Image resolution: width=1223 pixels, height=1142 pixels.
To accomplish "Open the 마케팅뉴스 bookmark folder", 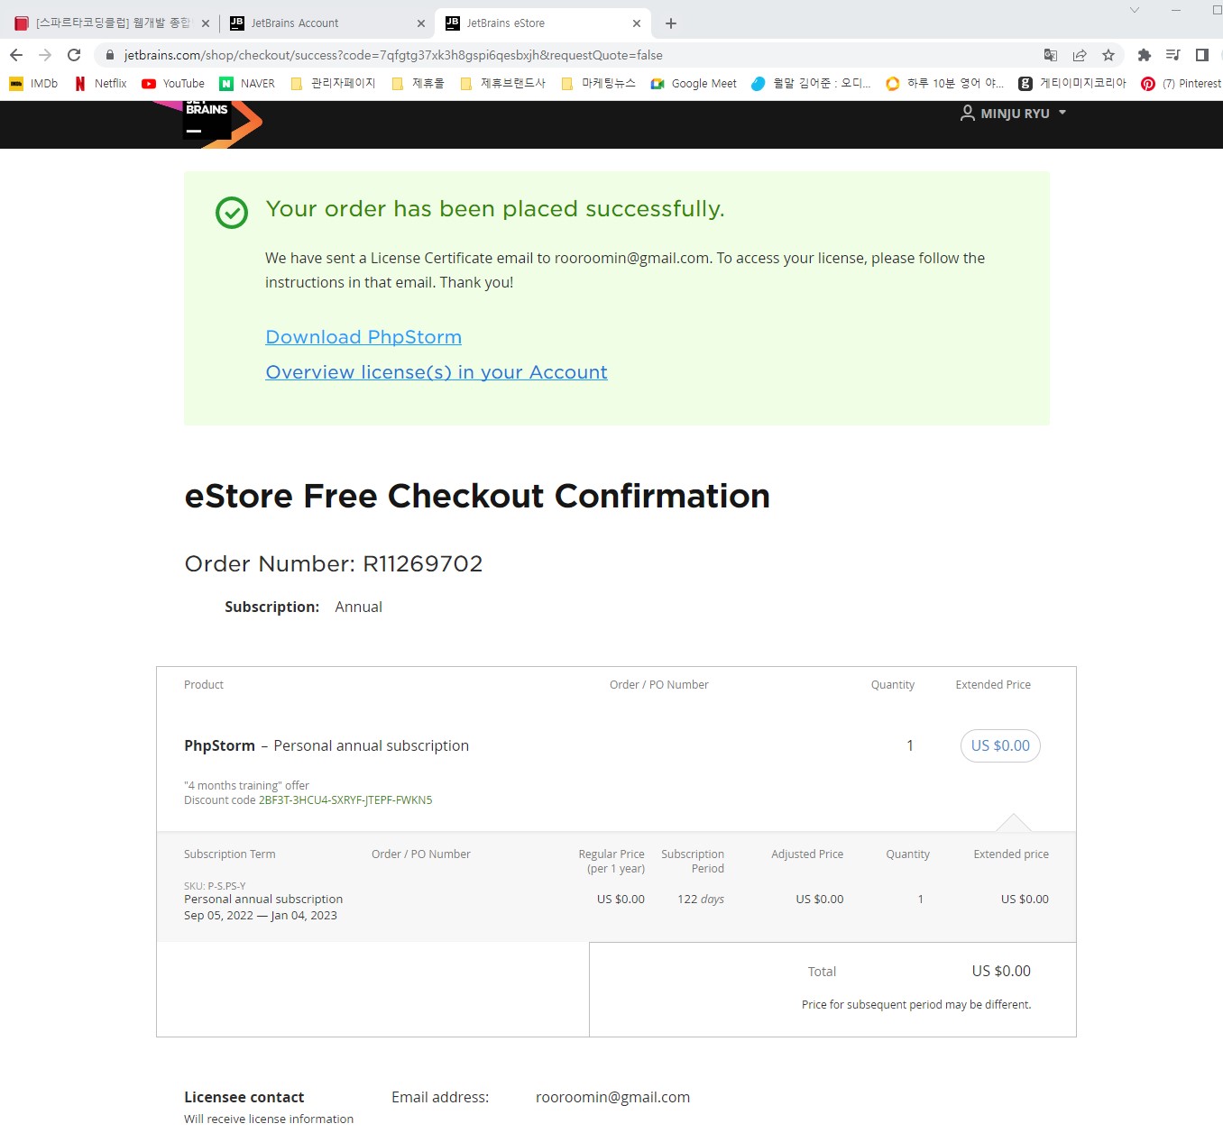I will 598,84.
